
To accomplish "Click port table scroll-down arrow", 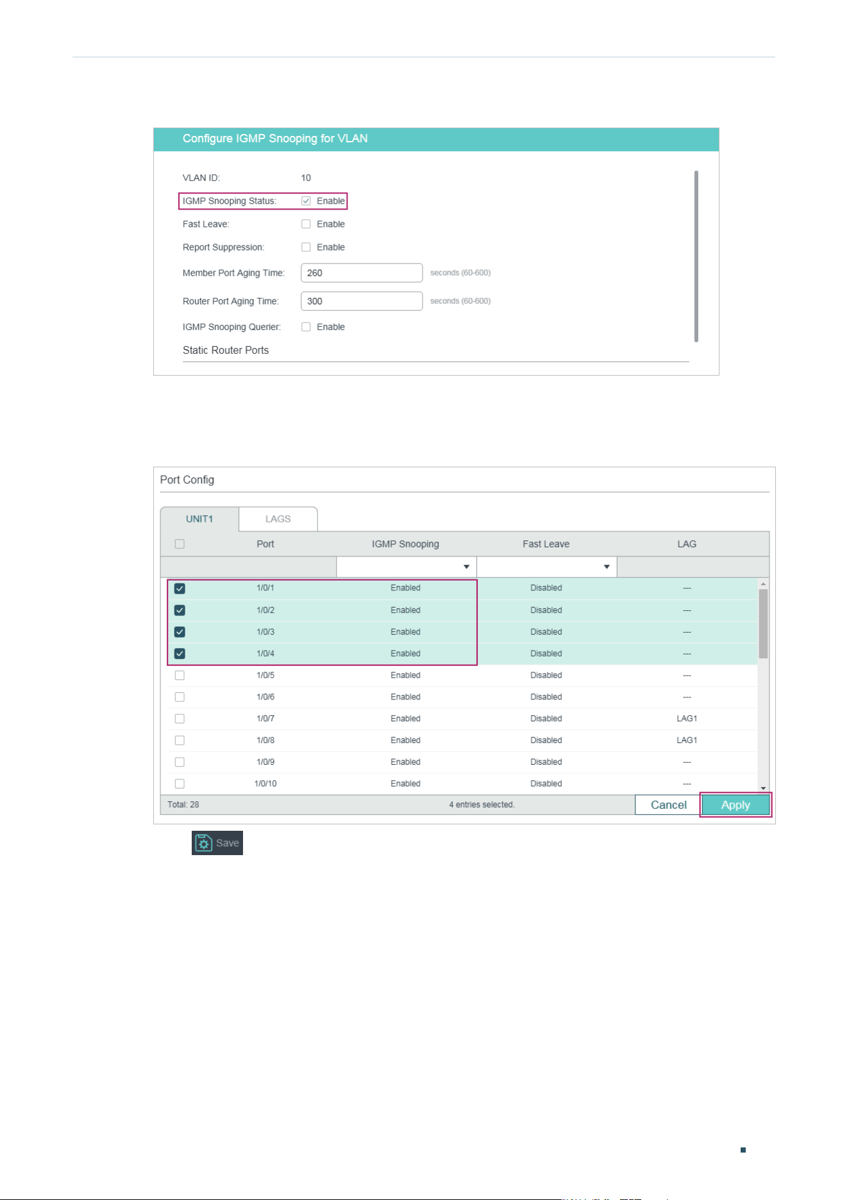I will (763, 788).
